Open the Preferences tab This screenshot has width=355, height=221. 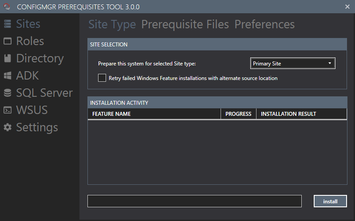pos(264,24)
